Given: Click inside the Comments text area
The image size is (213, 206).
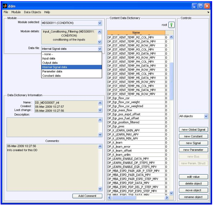Looking at the screenshot, I should 52,167.
